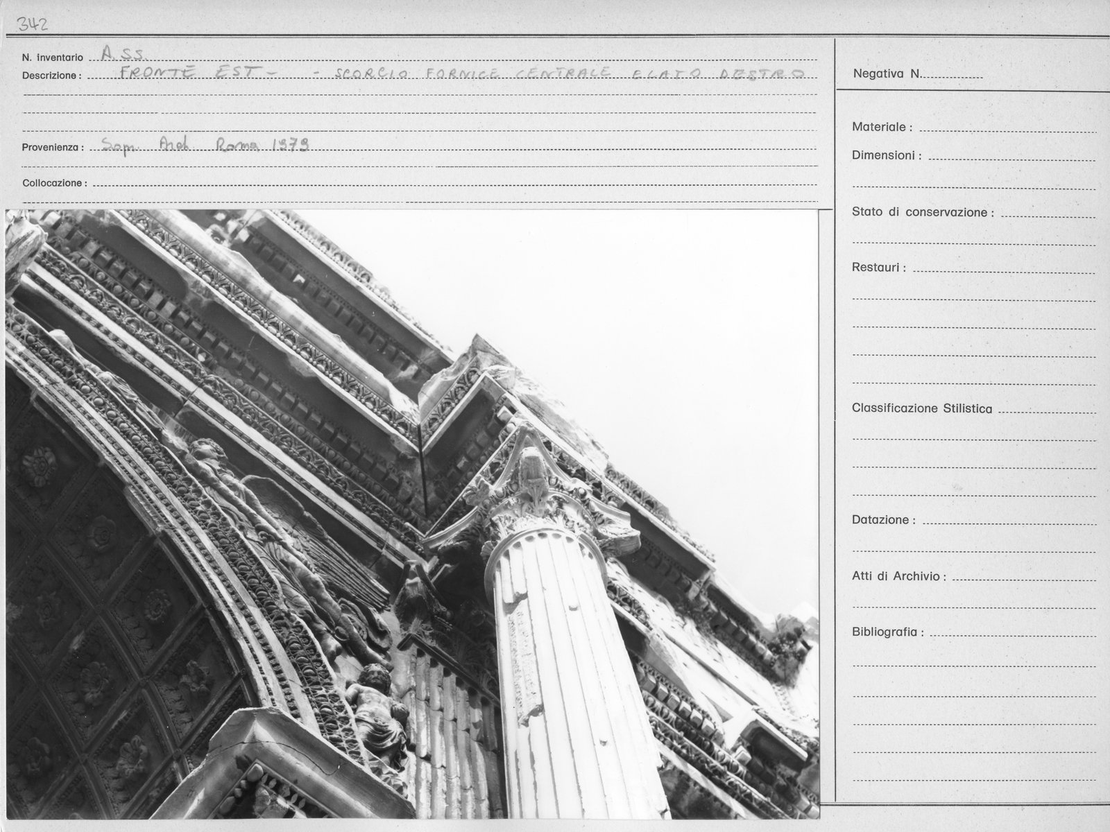Select the 'Provenienza' label

click(x=53, y=148)
